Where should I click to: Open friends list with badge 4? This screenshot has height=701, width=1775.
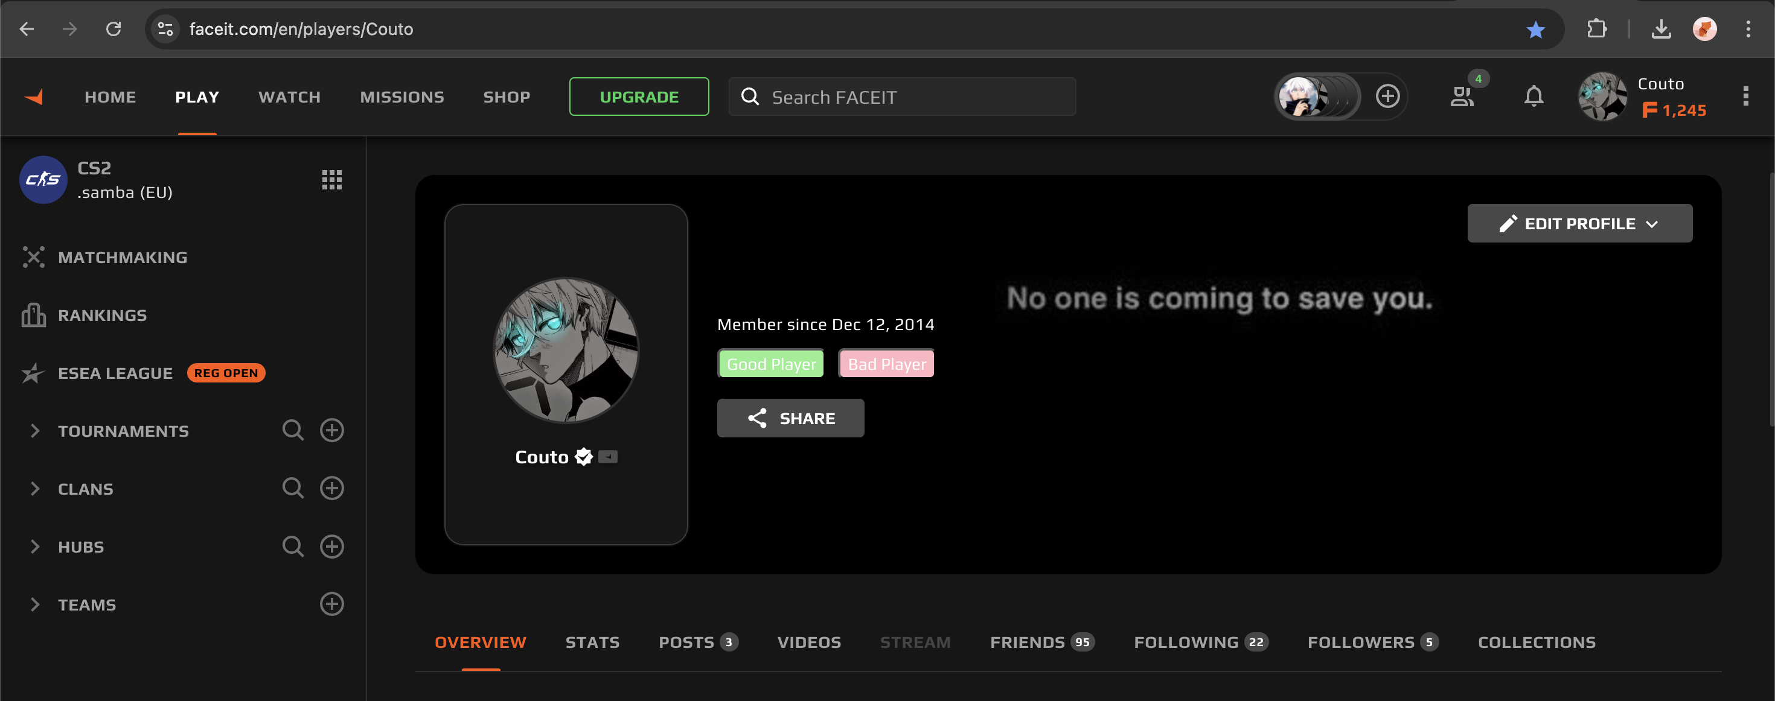pos(1462,97)
